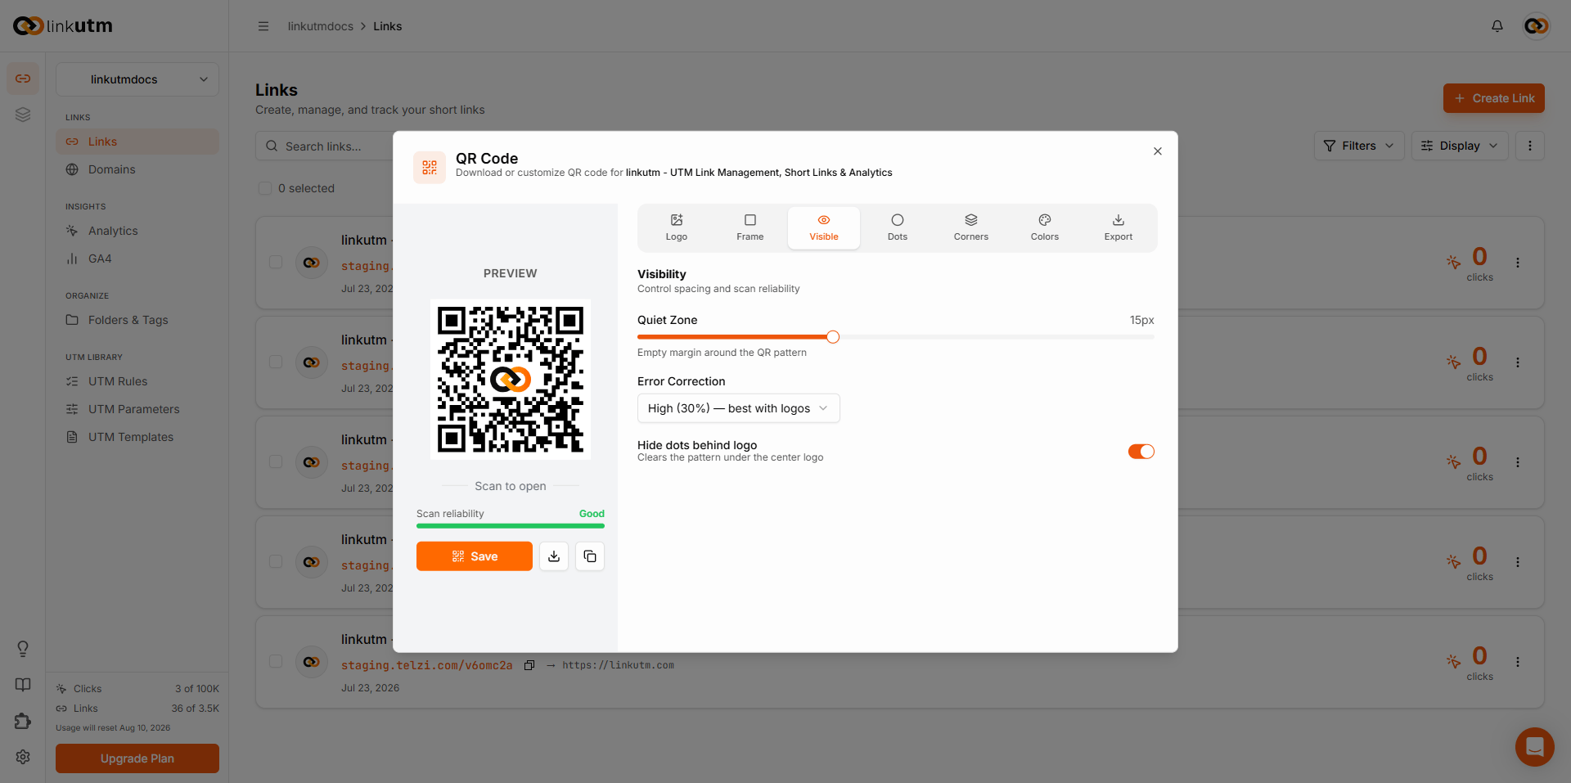Click the green Scan reliability bar
1571x783 pixels.
[511, 526]
